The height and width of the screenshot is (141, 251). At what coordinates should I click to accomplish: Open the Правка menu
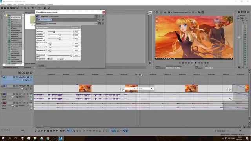9,4
